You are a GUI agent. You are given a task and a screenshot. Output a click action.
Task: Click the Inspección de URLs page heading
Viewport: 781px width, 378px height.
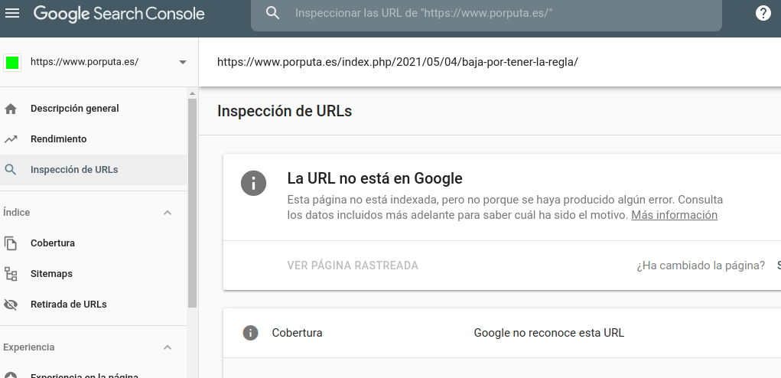point(285,111)
